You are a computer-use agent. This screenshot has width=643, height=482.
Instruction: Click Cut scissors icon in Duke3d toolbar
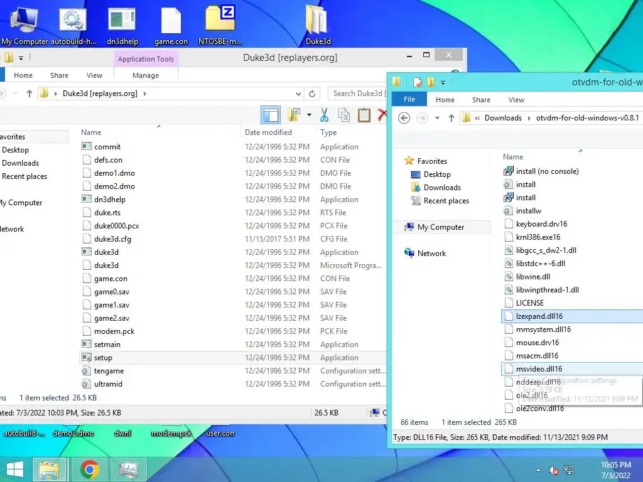324,115
